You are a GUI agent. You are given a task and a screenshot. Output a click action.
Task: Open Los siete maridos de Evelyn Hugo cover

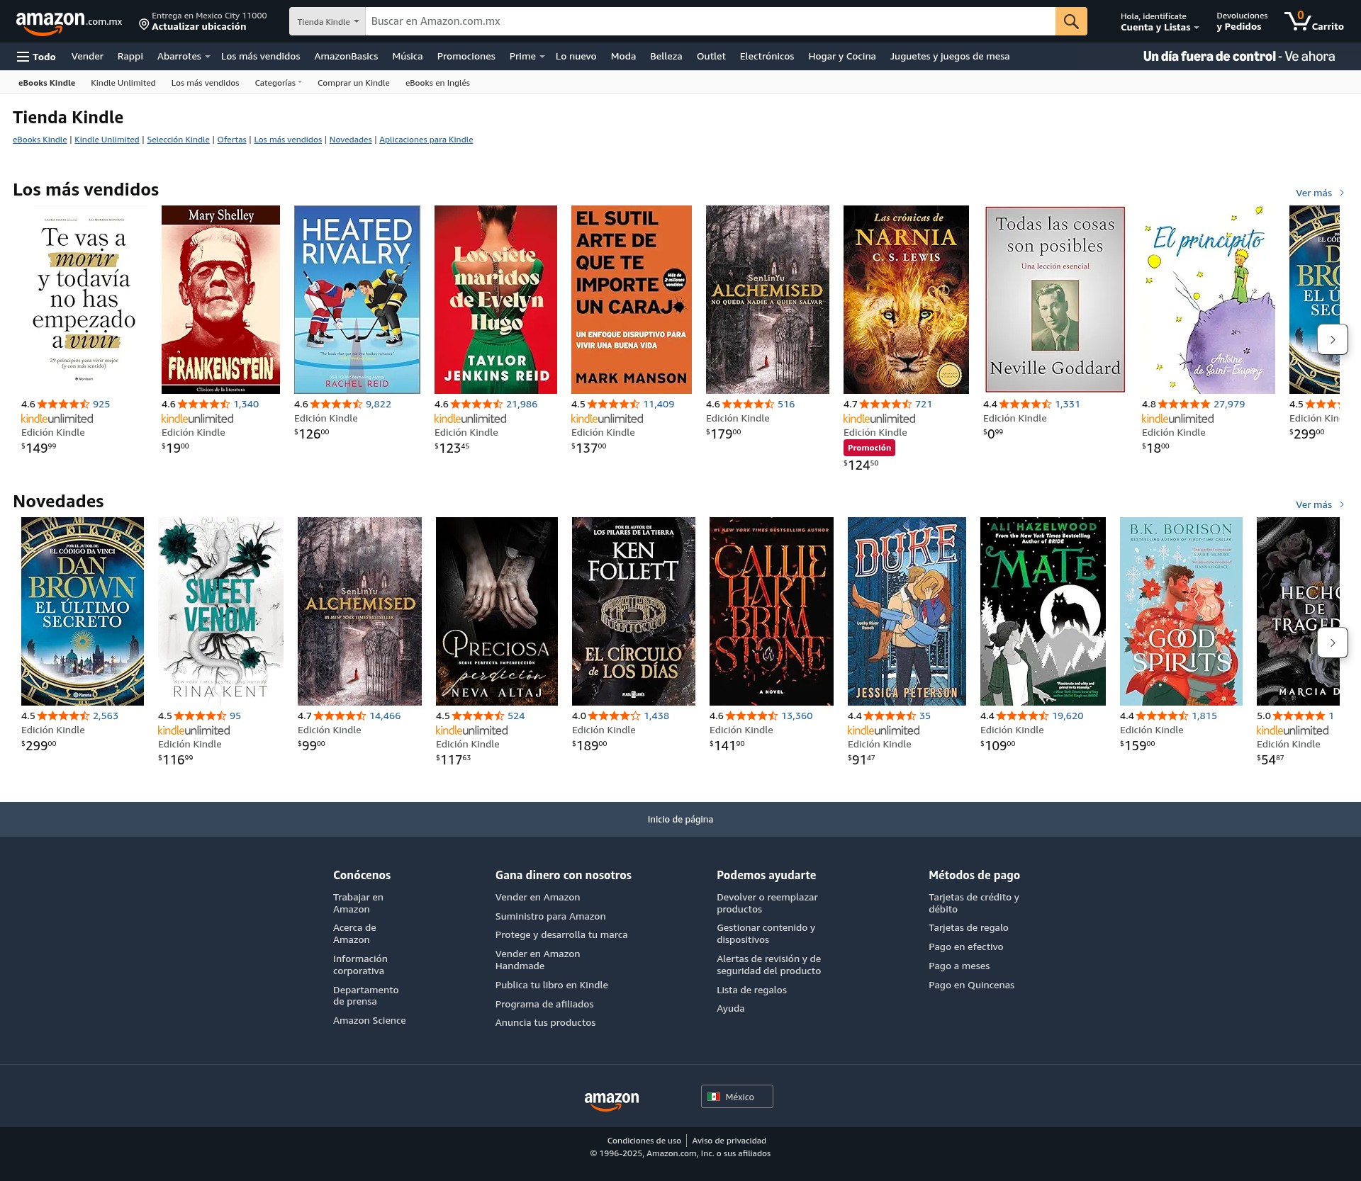point(496,300)
